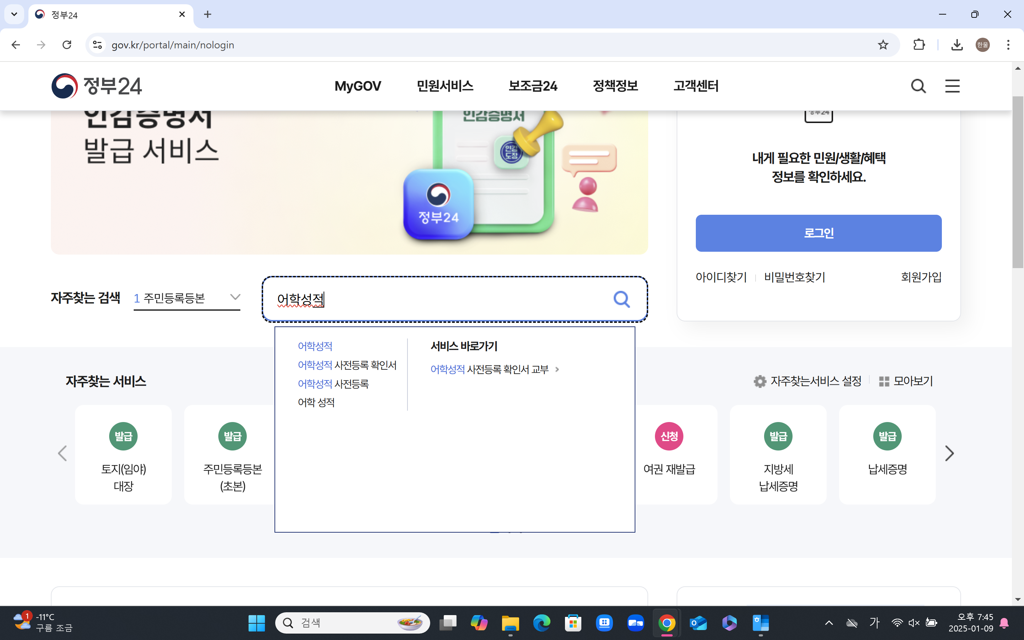This screenshot has width=1024, height=640.
Task: Expand 자주찾는 검색 주민등록등본 dropdown
Action: click(235, 297)
